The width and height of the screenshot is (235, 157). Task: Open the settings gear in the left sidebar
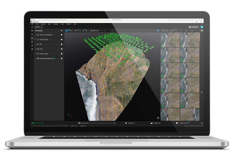pos(32,31)
